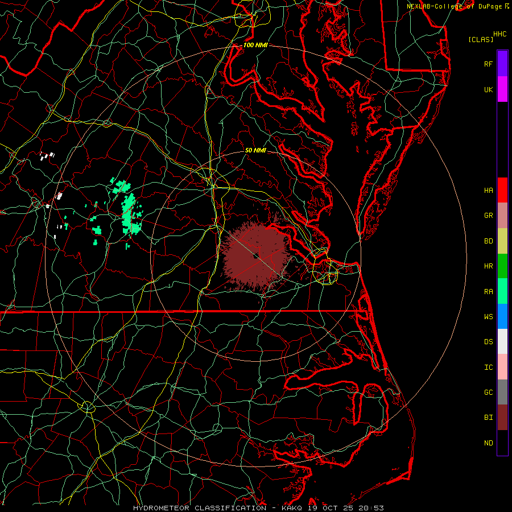This screenshot has height=512, width=512.
Task: Click the HR legend label
Action: coord(488,266)
